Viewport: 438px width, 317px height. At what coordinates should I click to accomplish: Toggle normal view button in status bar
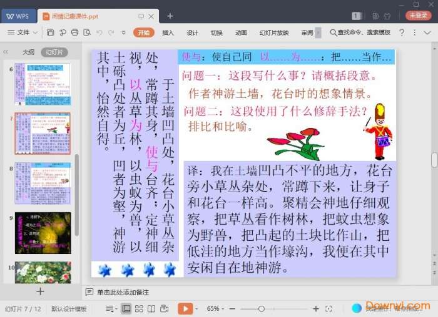coord(126,308)
